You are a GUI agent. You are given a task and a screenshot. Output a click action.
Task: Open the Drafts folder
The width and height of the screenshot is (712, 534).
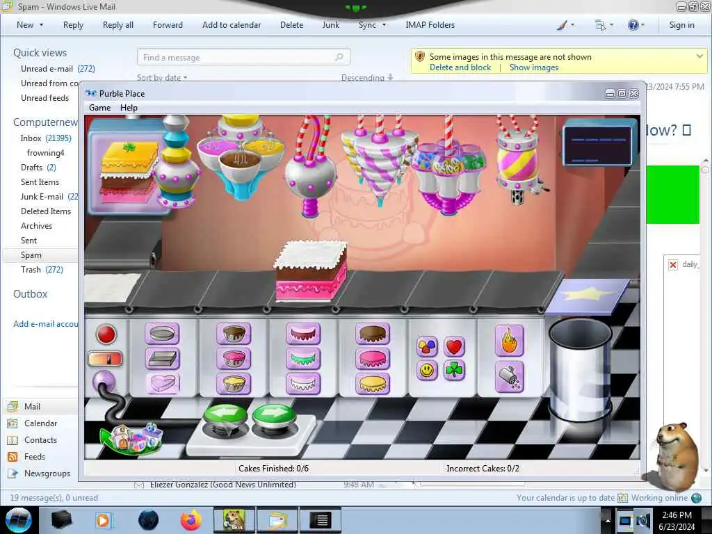pyautogui.click(x=38, y=167)
